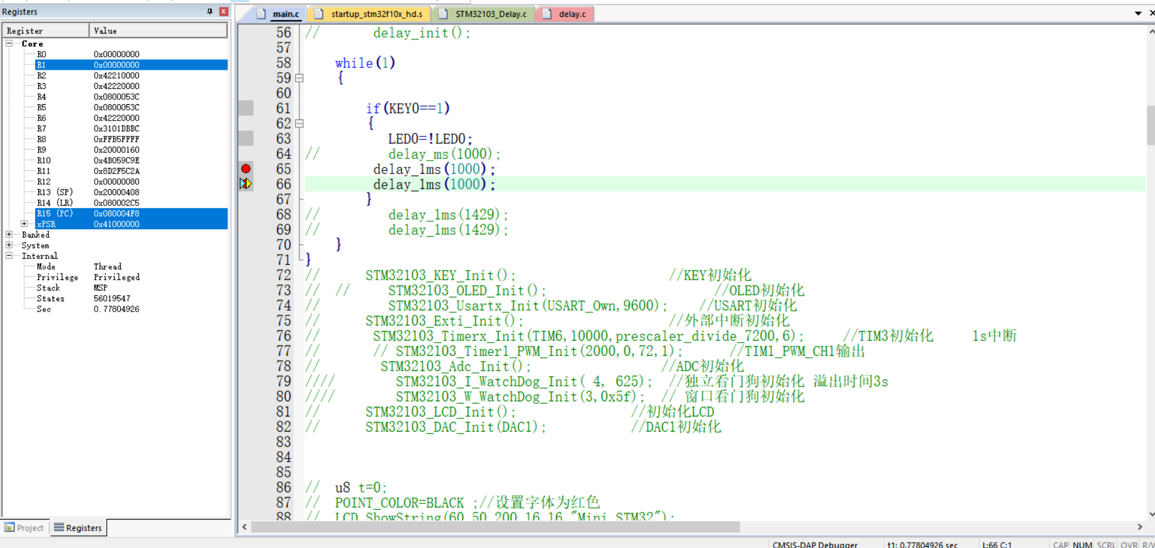Collapse the code fold at line 59

click(299, 78)
